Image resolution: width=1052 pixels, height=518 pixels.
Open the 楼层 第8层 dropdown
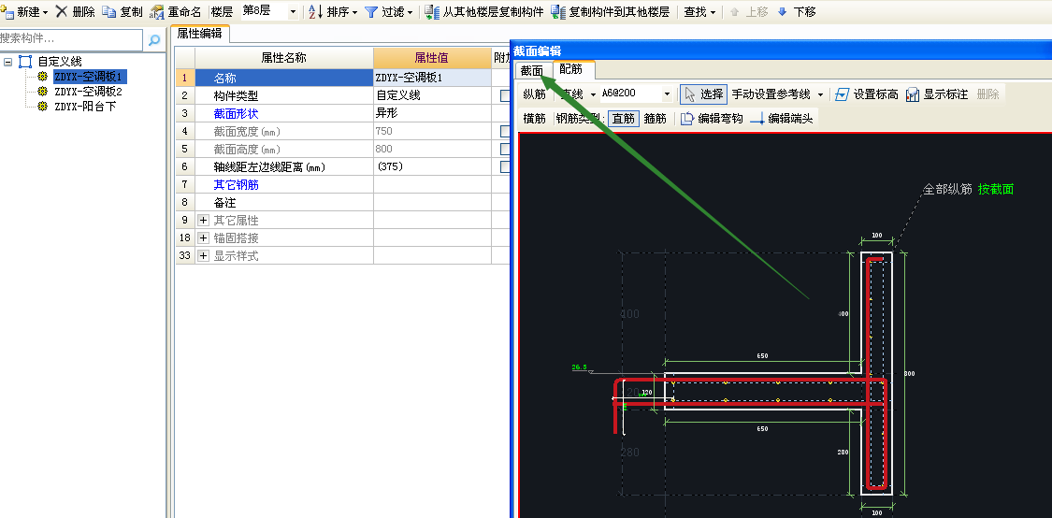(x=294, y=12)
